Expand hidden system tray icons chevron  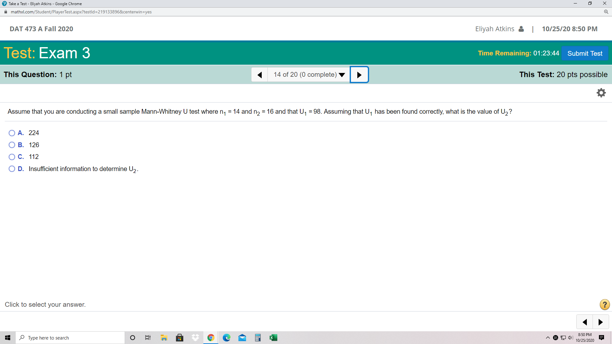point(548,338)
